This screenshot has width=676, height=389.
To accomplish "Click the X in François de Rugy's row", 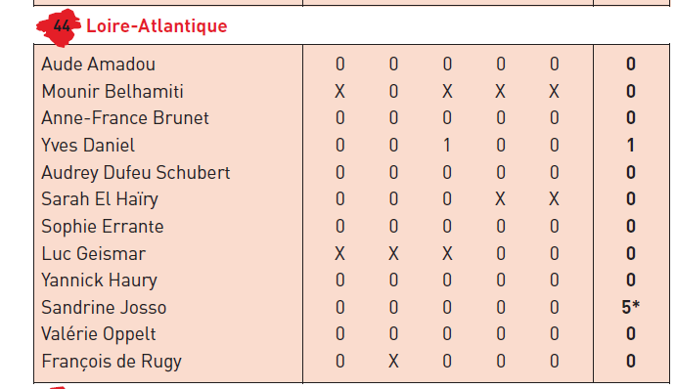I will pos(393,361).
